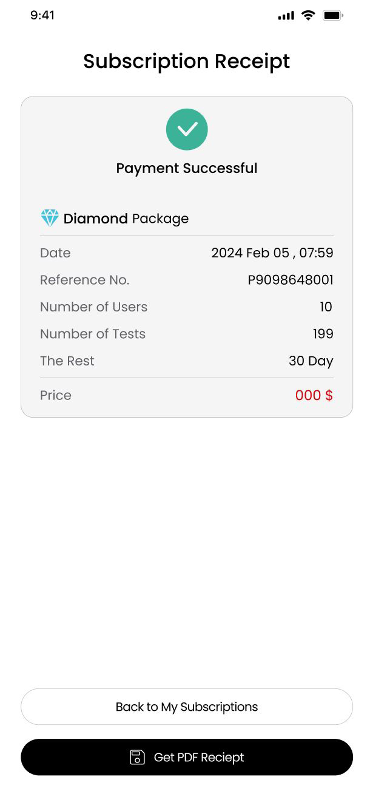Tap the remaining time value 30 Day
This screenshot has height=808, width=373.
(x=311, y=361)
